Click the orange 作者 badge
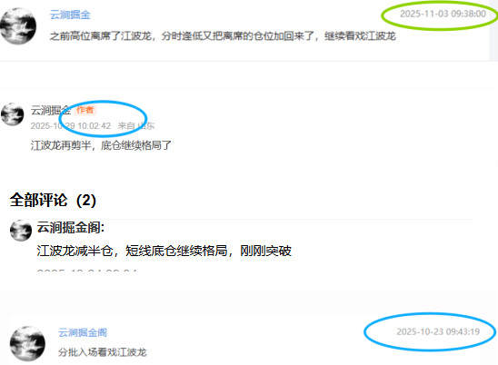The height and width of the screenshot is (365, 498). pyautogui.click(x=85, y=110)
